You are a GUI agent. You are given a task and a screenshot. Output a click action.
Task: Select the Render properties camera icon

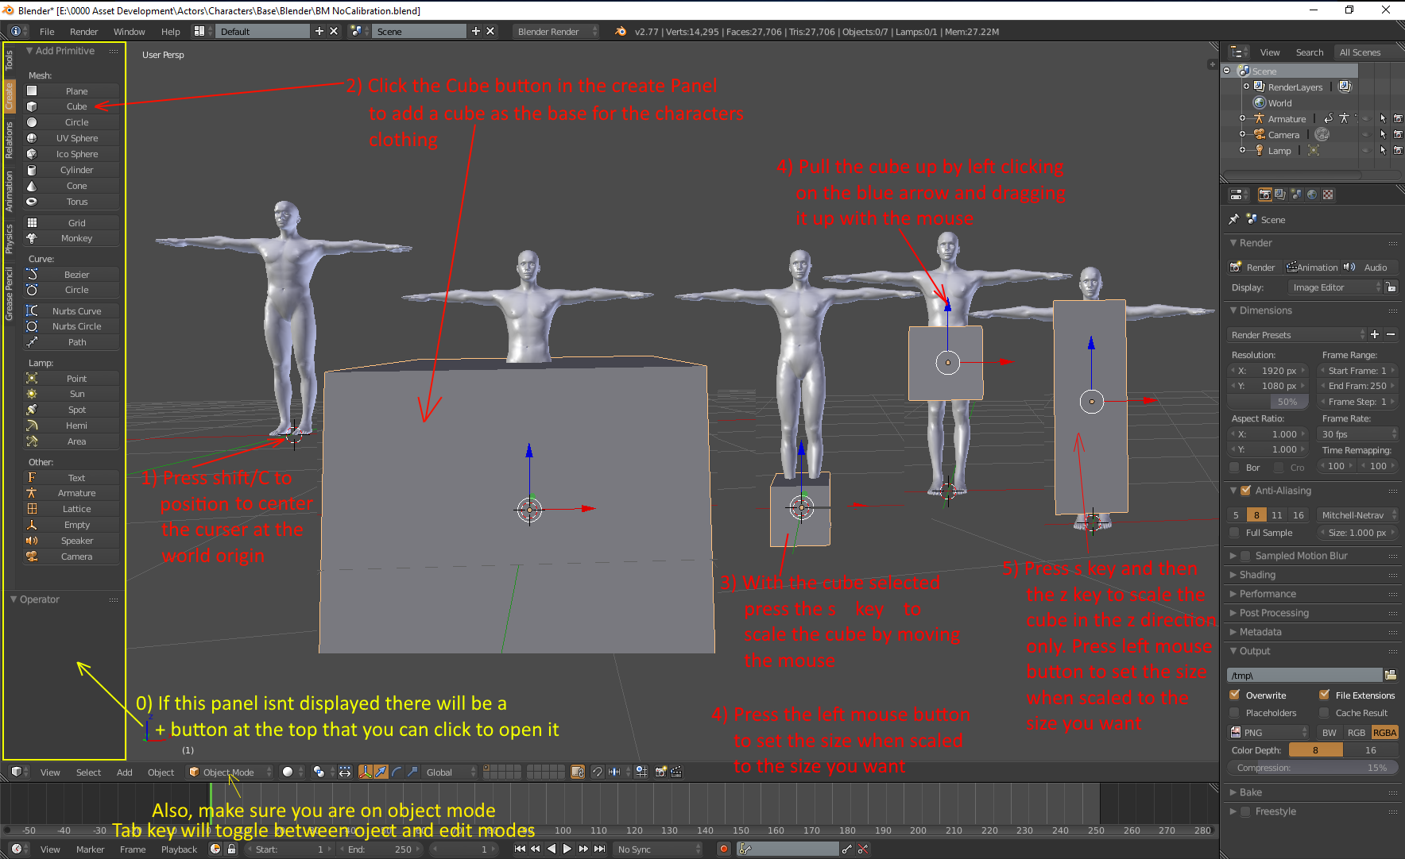pyautogui.click(x=1264, y=195)
